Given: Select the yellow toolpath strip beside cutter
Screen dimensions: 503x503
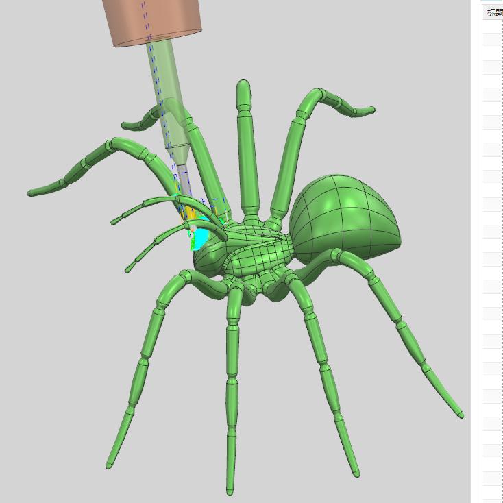Looking at the screenshot, I should point(184,212).
